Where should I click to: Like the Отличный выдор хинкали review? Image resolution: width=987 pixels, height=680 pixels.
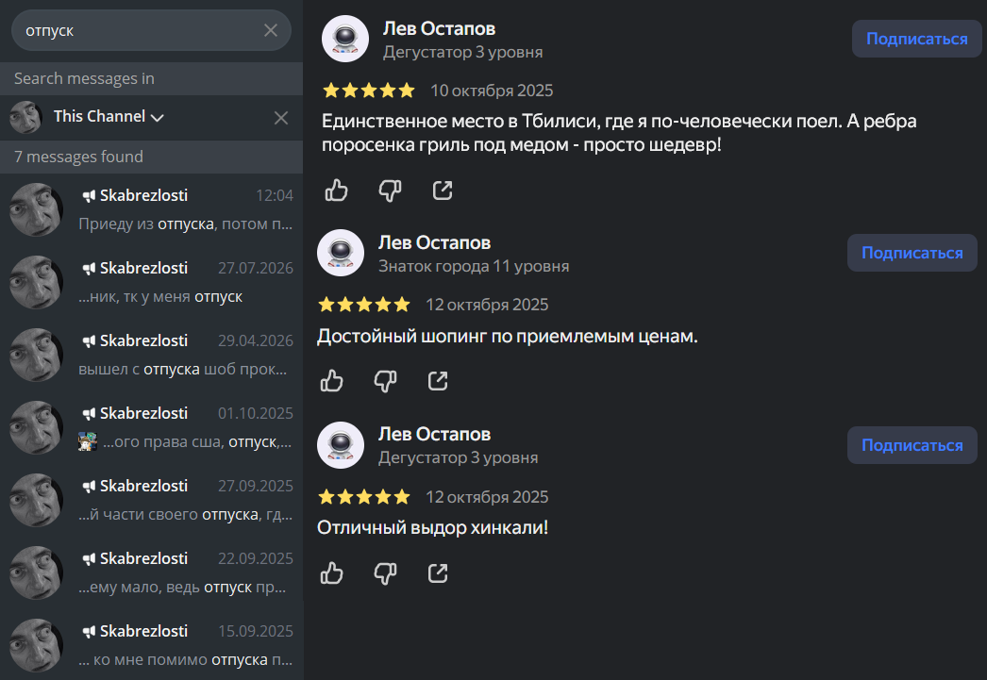[331, 573]
